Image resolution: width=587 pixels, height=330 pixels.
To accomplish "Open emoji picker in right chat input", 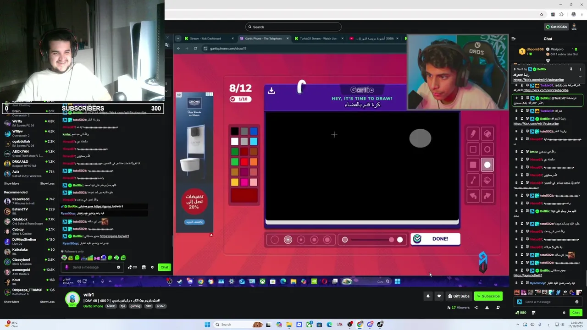I will tap(577, 302).
